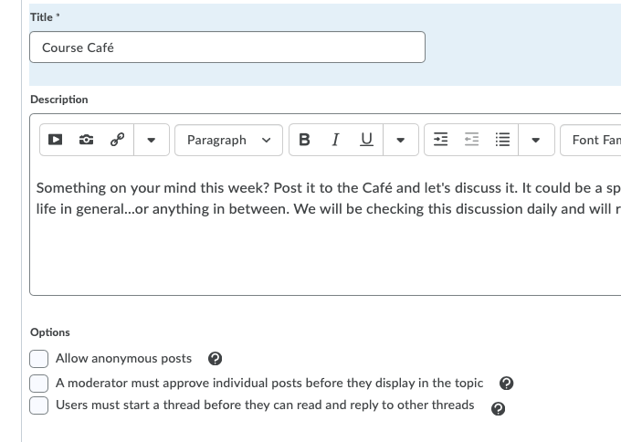Increase indent of the paragraph

pos(440,140)
